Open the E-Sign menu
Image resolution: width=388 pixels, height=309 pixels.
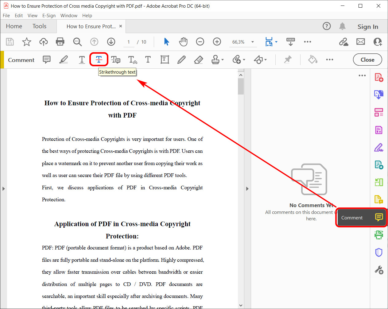point(49,15)
